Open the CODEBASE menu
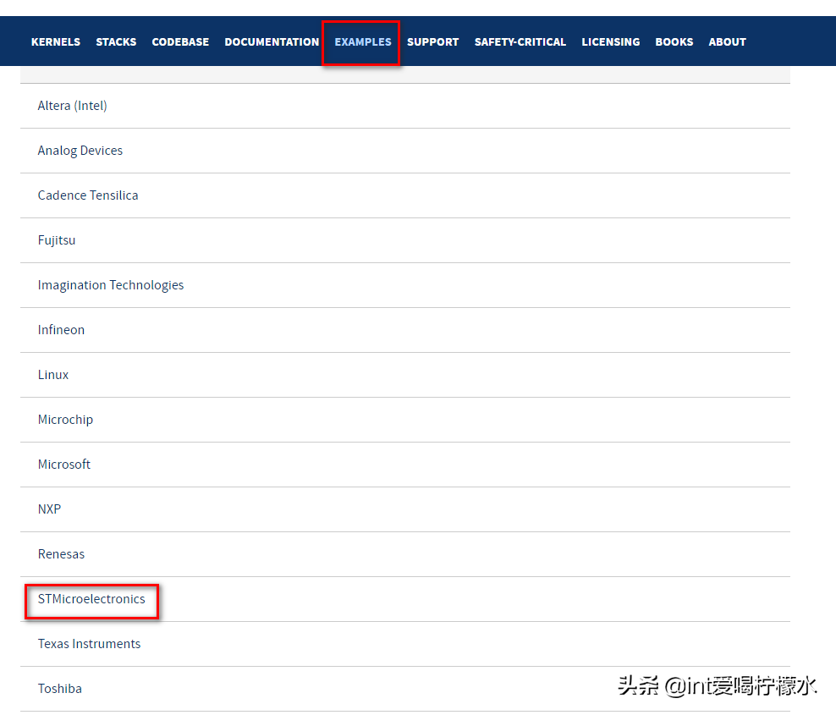Image resolution: width=836 pixels, height=715 pixels. coord(180,41)
